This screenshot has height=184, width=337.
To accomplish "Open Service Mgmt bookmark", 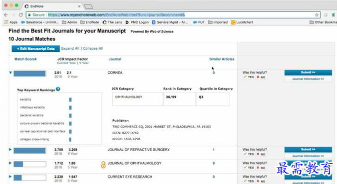I will point(170,22).
